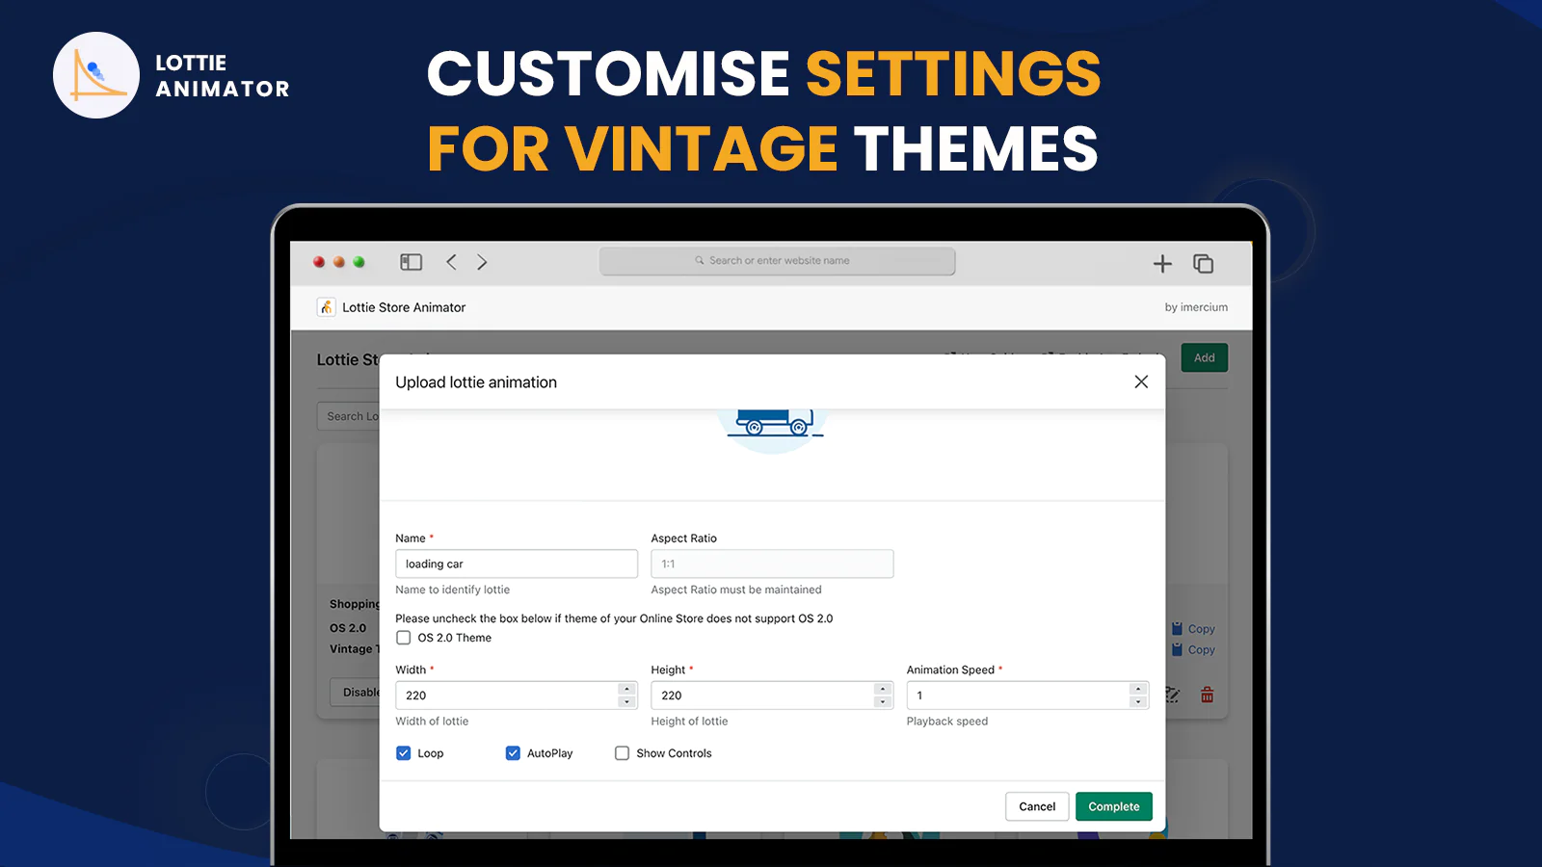1542x867 pixels.
Task: Close the Upload lottie animation dialog
Action: pyautogui.click(x=1141, y=382)
